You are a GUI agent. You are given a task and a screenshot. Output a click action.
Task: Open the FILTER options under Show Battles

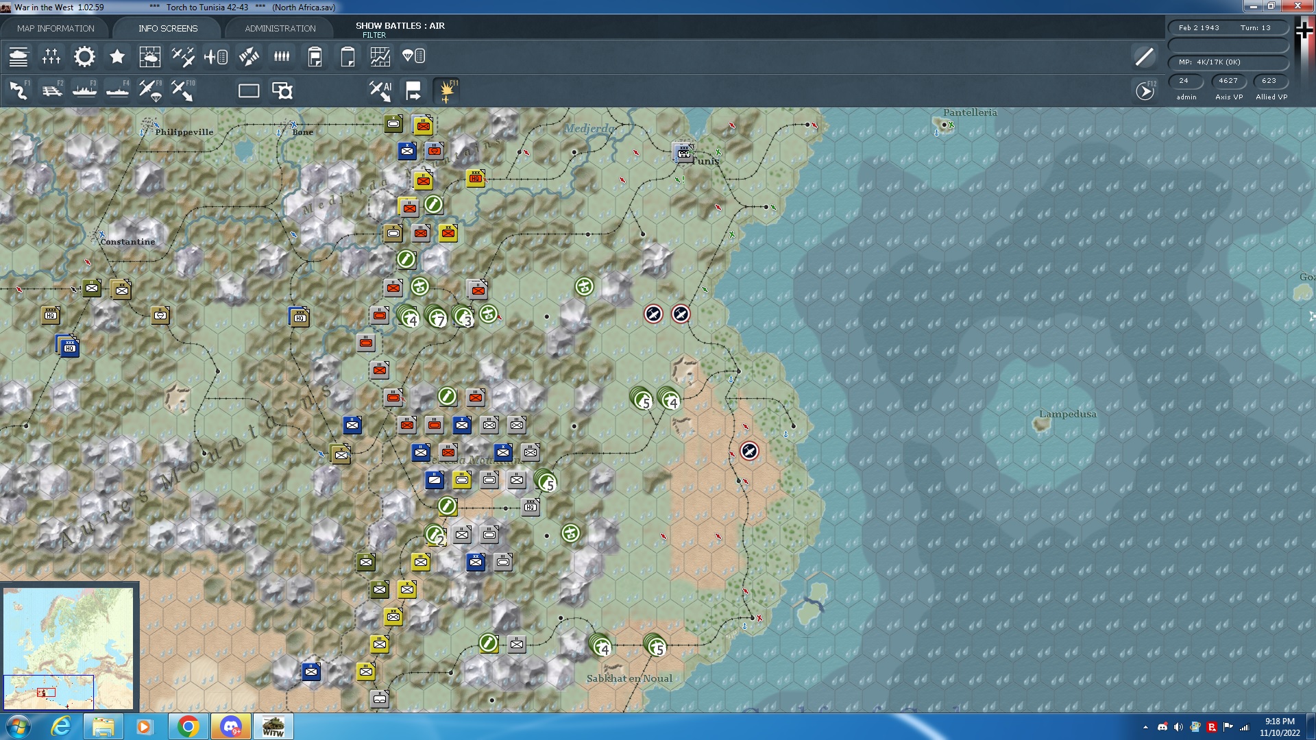pos(374,34)
